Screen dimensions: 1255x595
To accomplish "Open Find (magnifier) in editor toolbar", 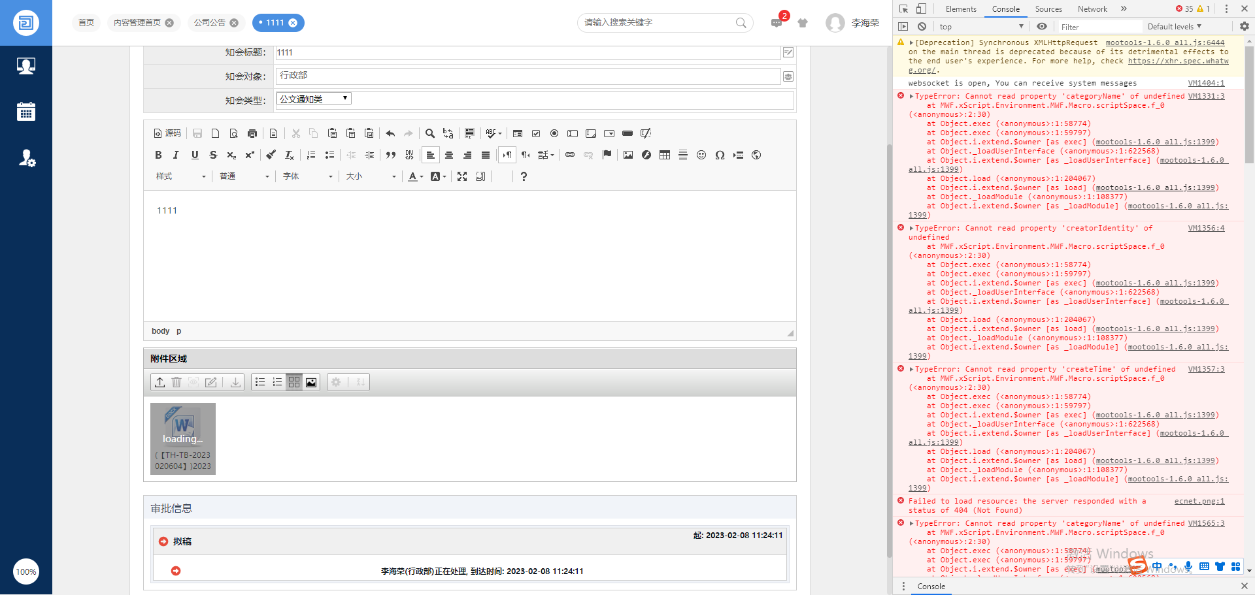I will click(430, 133).
